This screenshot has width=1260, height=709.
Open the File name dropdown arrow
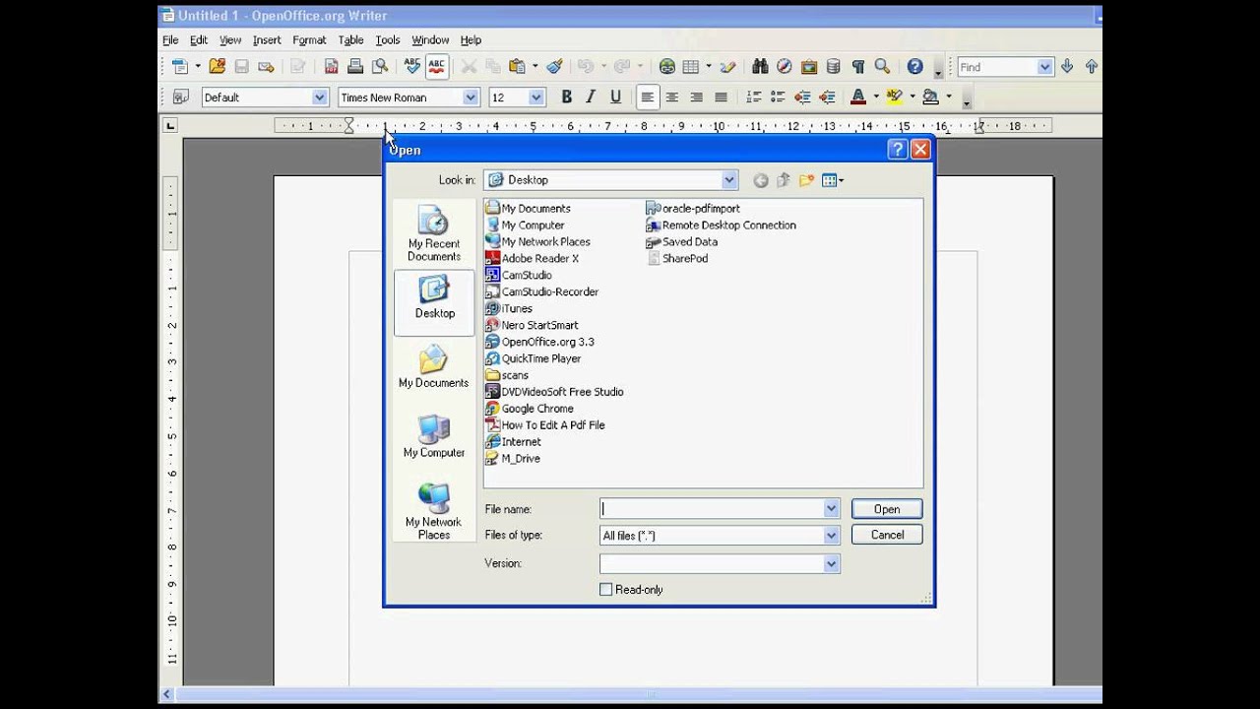click(x=832, y=509)
